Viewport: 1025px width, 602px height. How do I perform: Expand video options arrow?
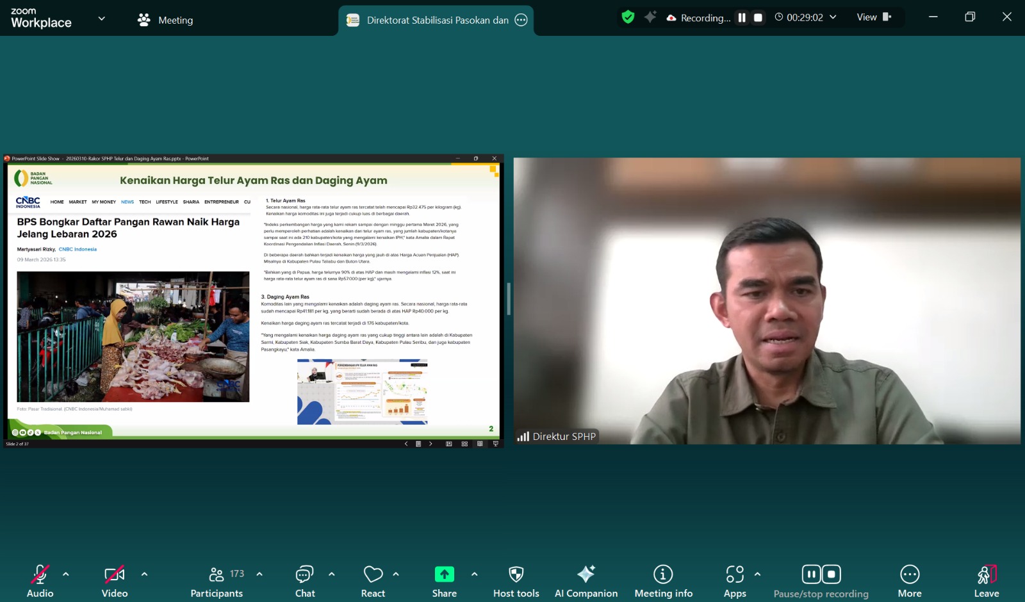pyautogui.click(x=144, y=574)
